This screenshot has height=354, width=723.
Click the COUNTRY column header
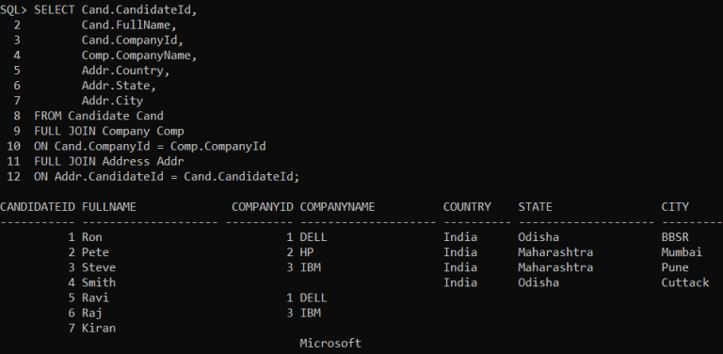coord(467,207)
